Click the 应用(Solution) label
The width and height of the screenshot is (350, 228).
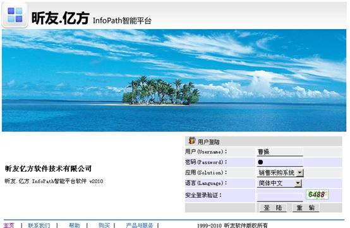(x=206, y=172)
